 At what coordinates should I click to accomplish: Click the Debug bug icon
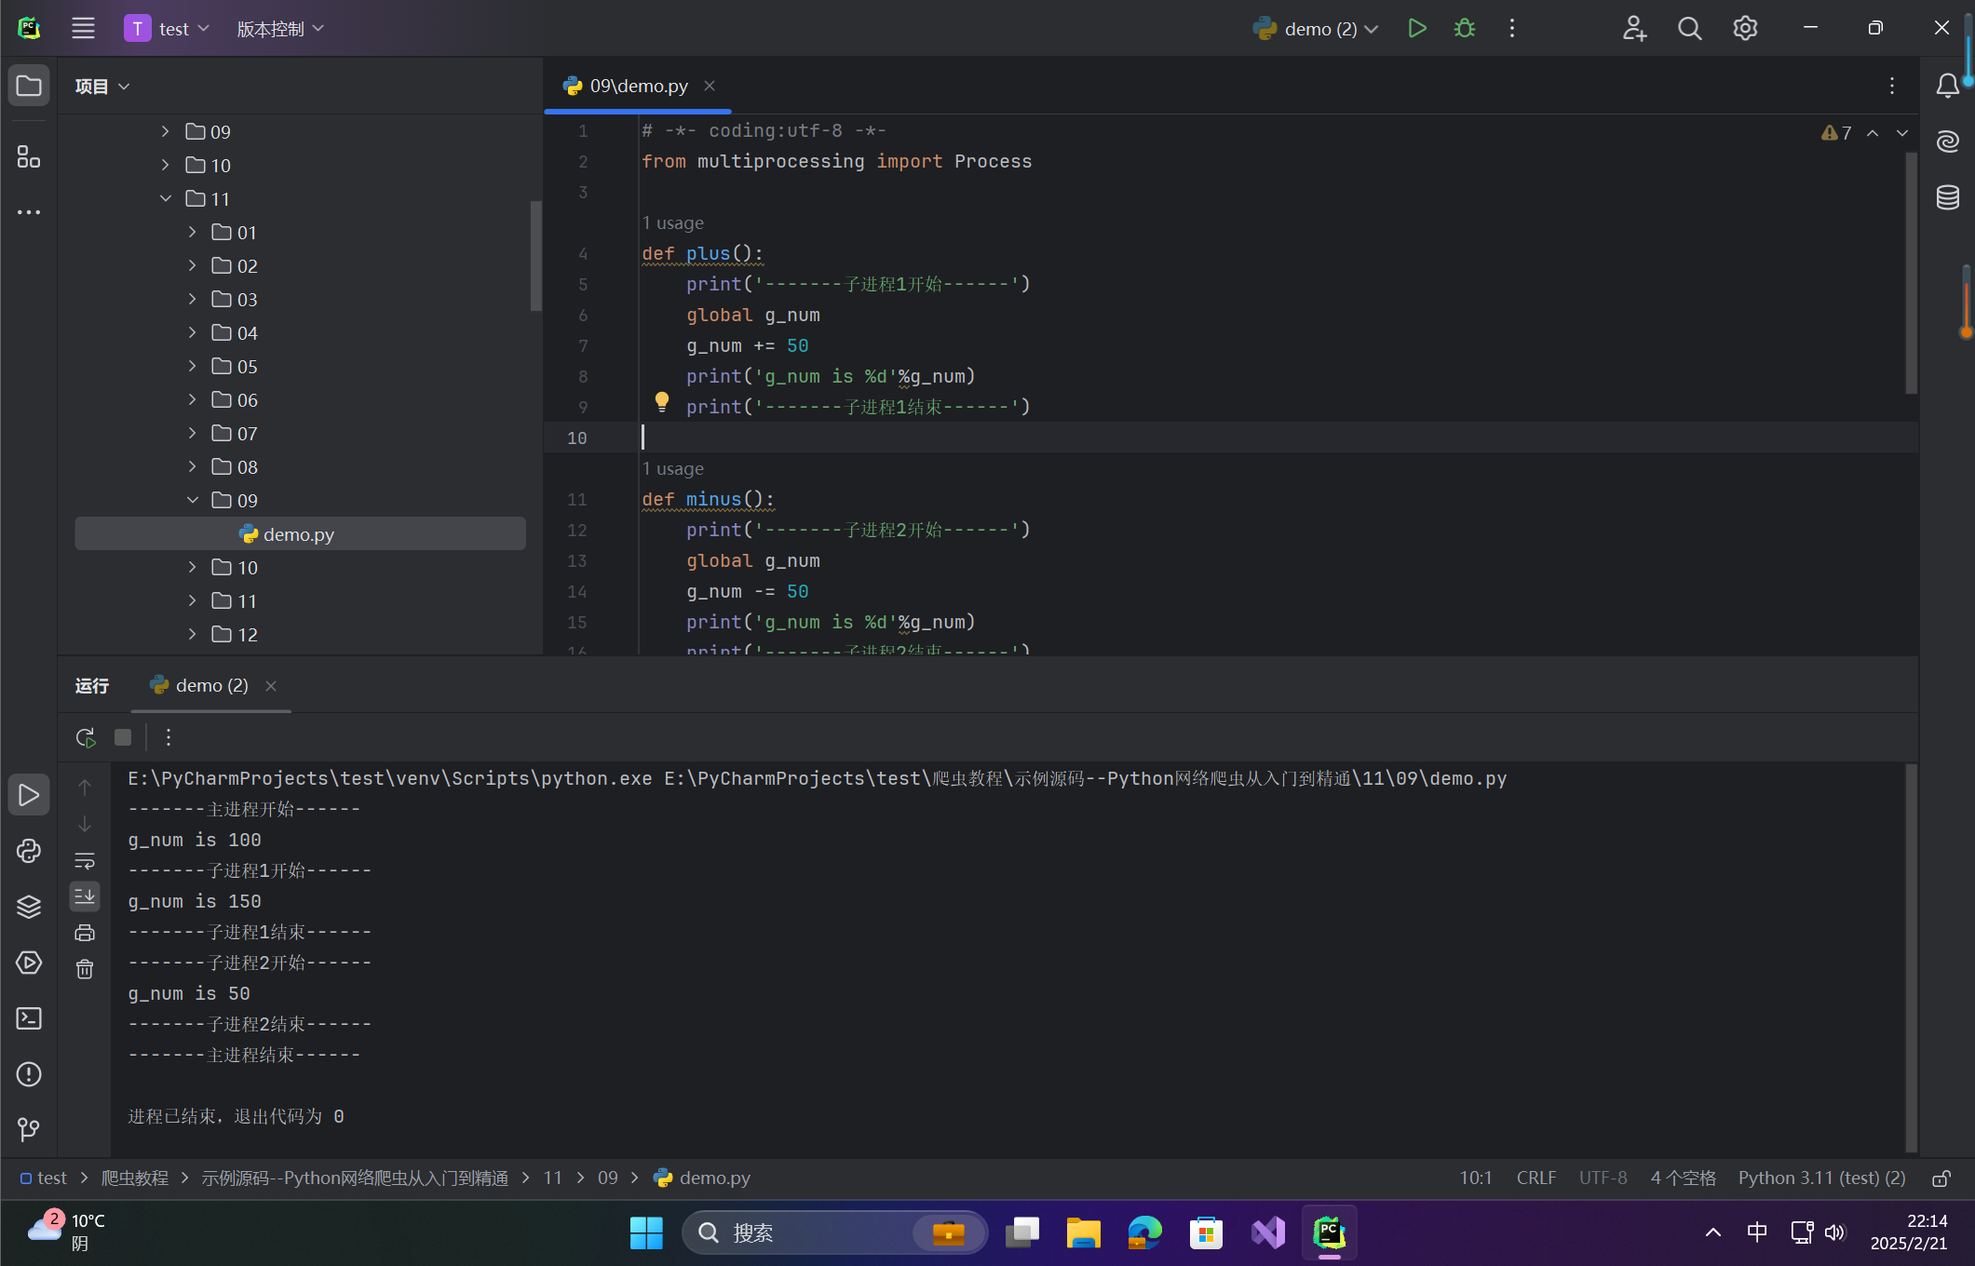click(1464, 29)
